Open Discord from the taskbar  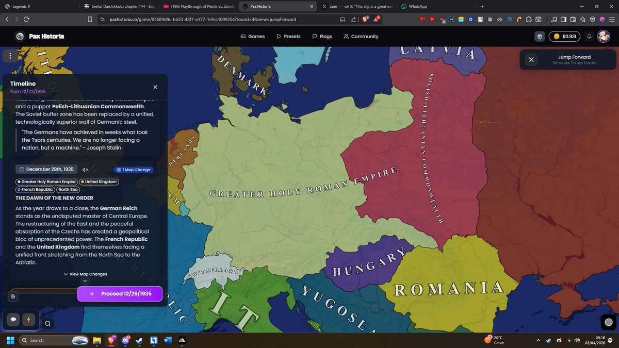tap(125, 340)
